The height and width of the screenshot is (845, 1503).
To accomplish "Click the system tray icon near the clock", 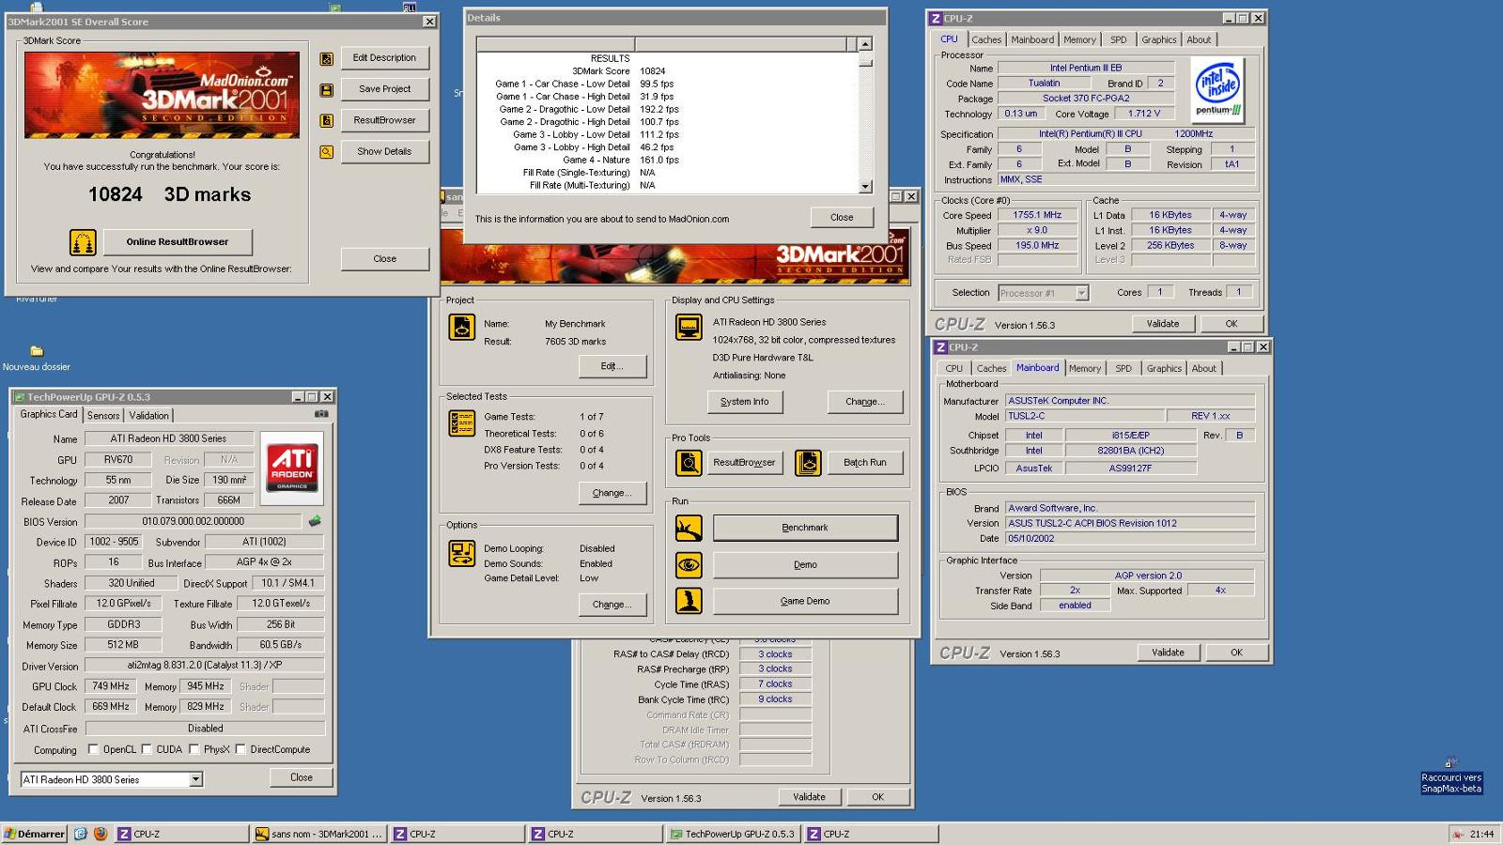I will tap(1458, 834).
